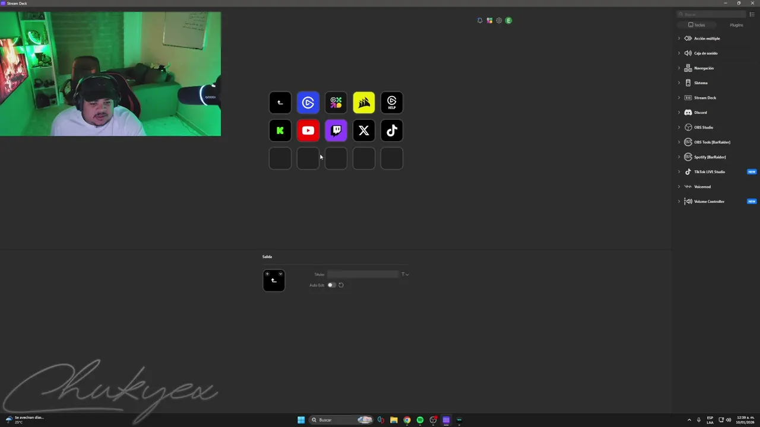Select the colorful Marketplace key

click(x=336, y=103)
